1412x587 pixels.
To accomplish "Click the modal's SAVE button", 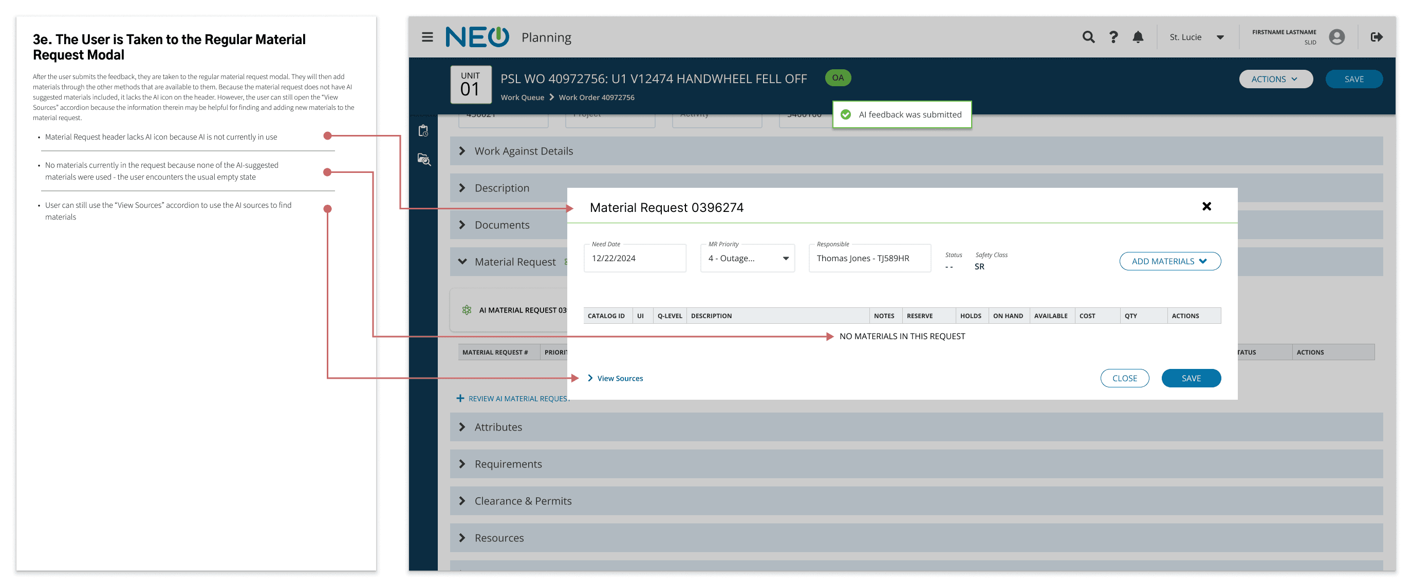I will click(1191, 378).
